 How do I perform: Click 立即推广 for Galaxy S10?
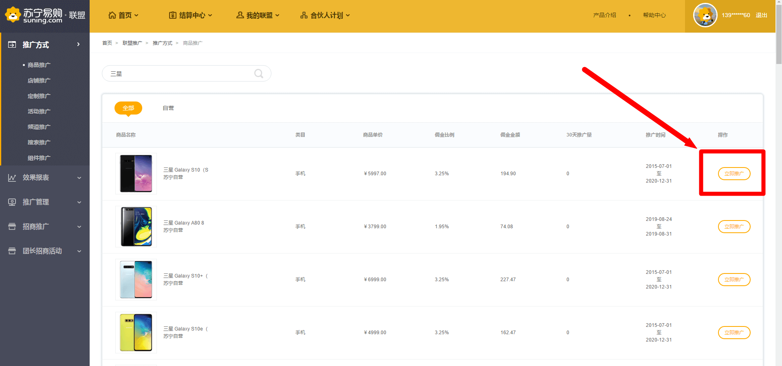(x=734, y=174)
